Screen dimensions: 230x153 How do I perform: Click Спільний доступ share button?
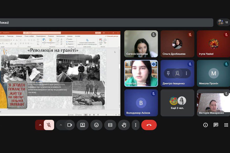pos(111,36)
